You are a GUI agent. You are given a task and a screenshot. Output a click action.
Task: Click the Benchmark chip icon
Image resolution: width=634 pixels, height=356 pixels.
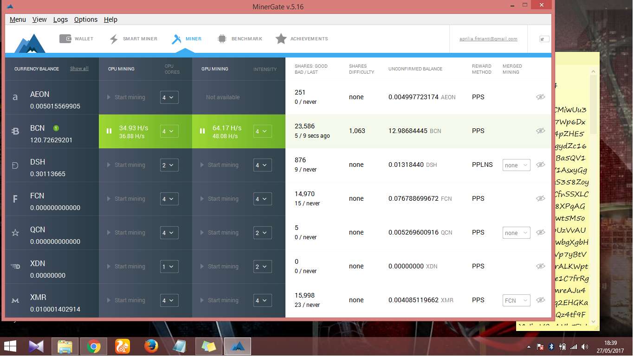click(222, 39)
